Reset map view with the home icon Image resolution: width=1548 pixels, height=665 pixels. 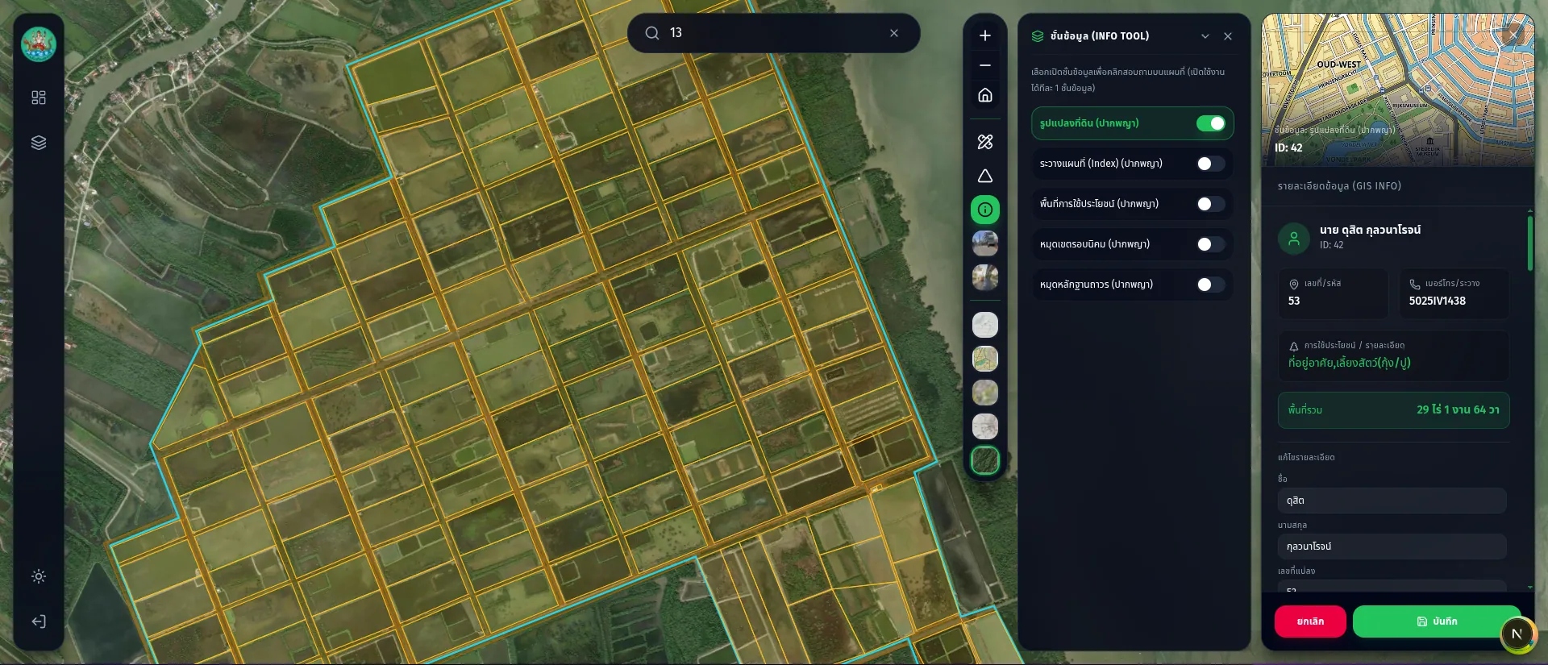pos(985,95)
